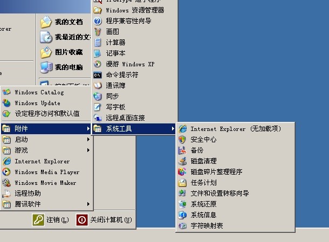Open 安全中心 shield icon
Image resolution: width=329 pixels, height=242 pixels.
tap(182, 140)
